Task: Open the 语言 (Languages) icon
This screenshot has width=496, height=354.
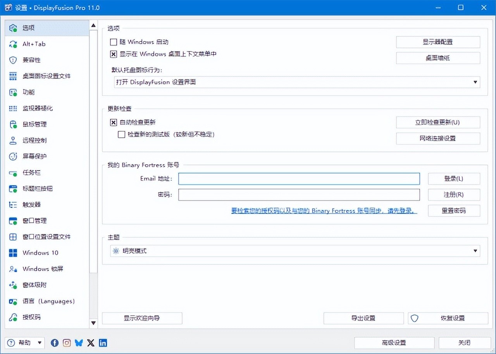Action: [x=13, y=301]
